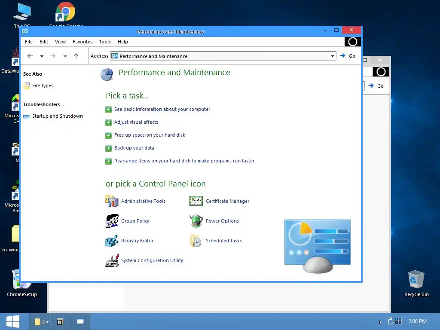Viewport: 440px width, 330px height.
Task: Click the Scheduled Tasks label
Action: point(223,241)
